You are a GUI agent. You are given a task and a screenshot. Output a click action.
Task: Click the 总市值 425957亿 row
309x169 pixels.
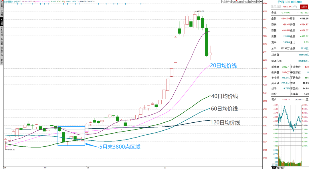[290, 55]
